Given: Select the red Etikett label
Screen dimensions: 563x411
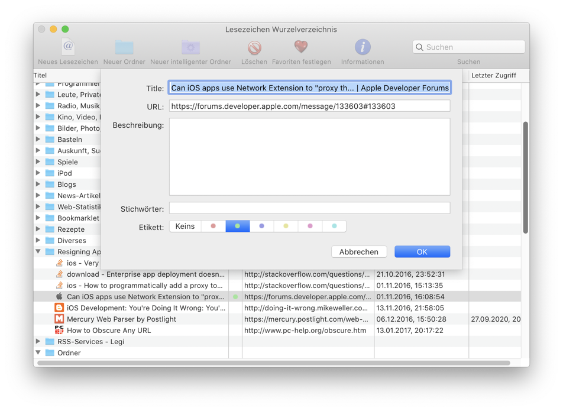Looking at the screenshot, I should pyautogui.click(x=213, y=226).
